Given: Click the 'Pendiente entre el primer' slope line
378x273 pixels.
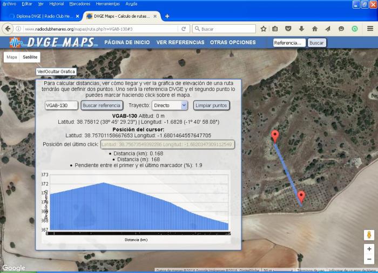Looking at the screenshot, I should pos(138,165).
